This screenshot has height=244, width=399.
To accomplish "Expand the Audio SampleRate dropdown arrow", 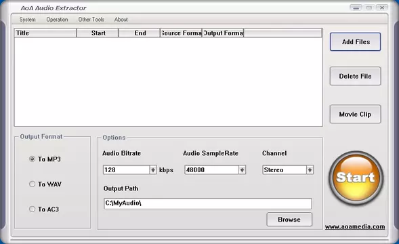I will (x=242, y=170).
